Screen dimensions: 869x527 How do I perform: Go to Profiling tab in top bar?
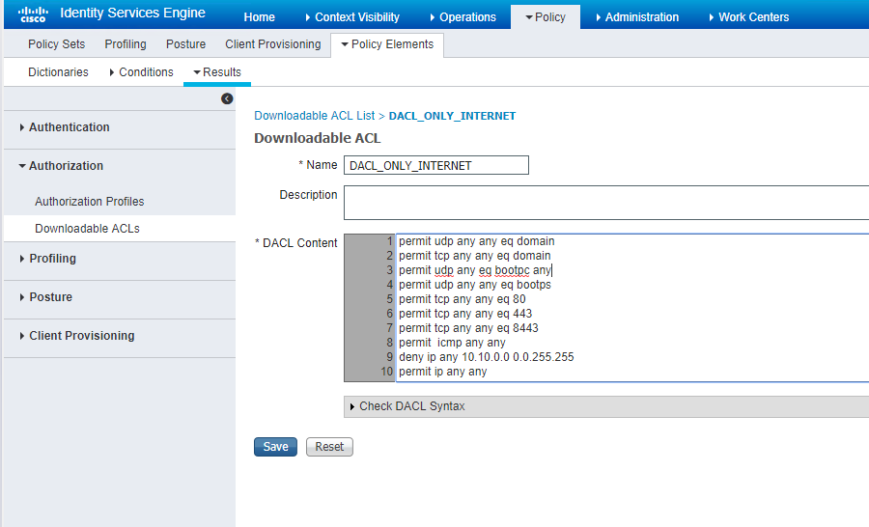126,44
